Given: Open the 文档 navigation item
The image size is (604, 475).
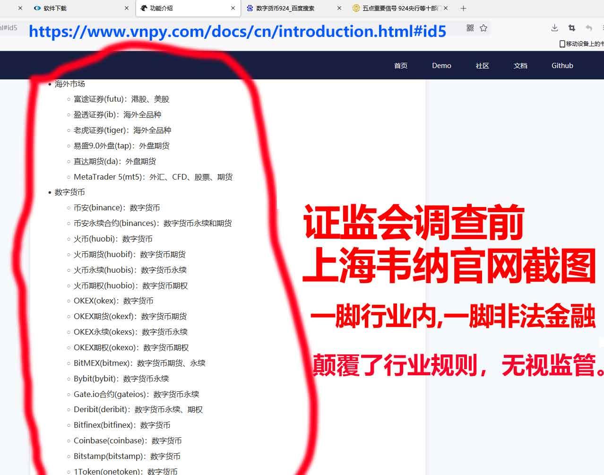Looking at the screenshot, I should coord(520,65).
